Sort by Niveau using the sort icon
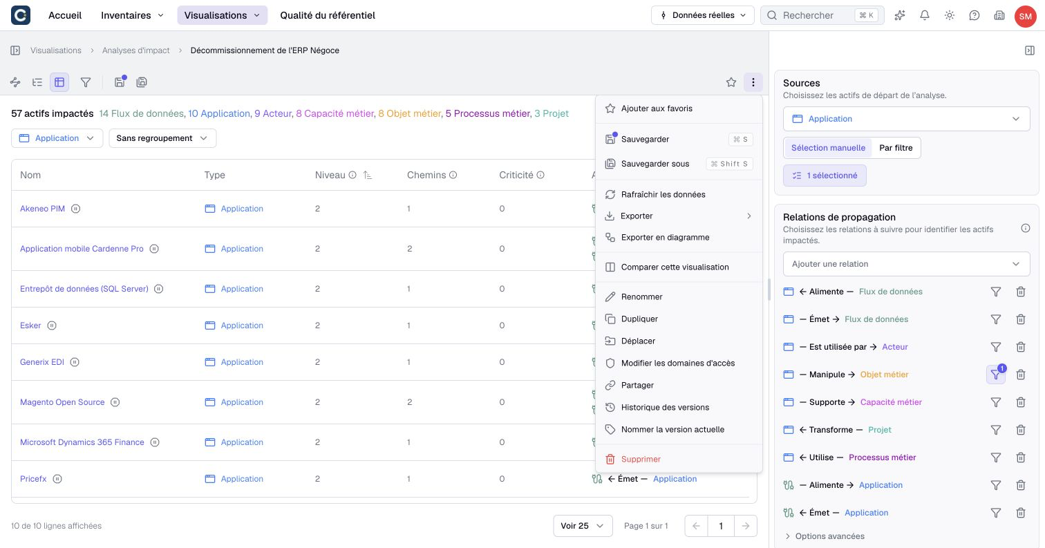 tap(368, 176)
